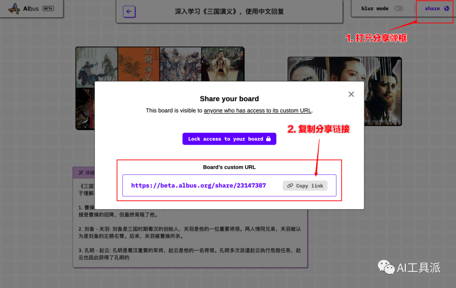This screenshot has height=288, width=456.
Task: Click the BETA badge next to Albus
Action: [x=48, y=8]
